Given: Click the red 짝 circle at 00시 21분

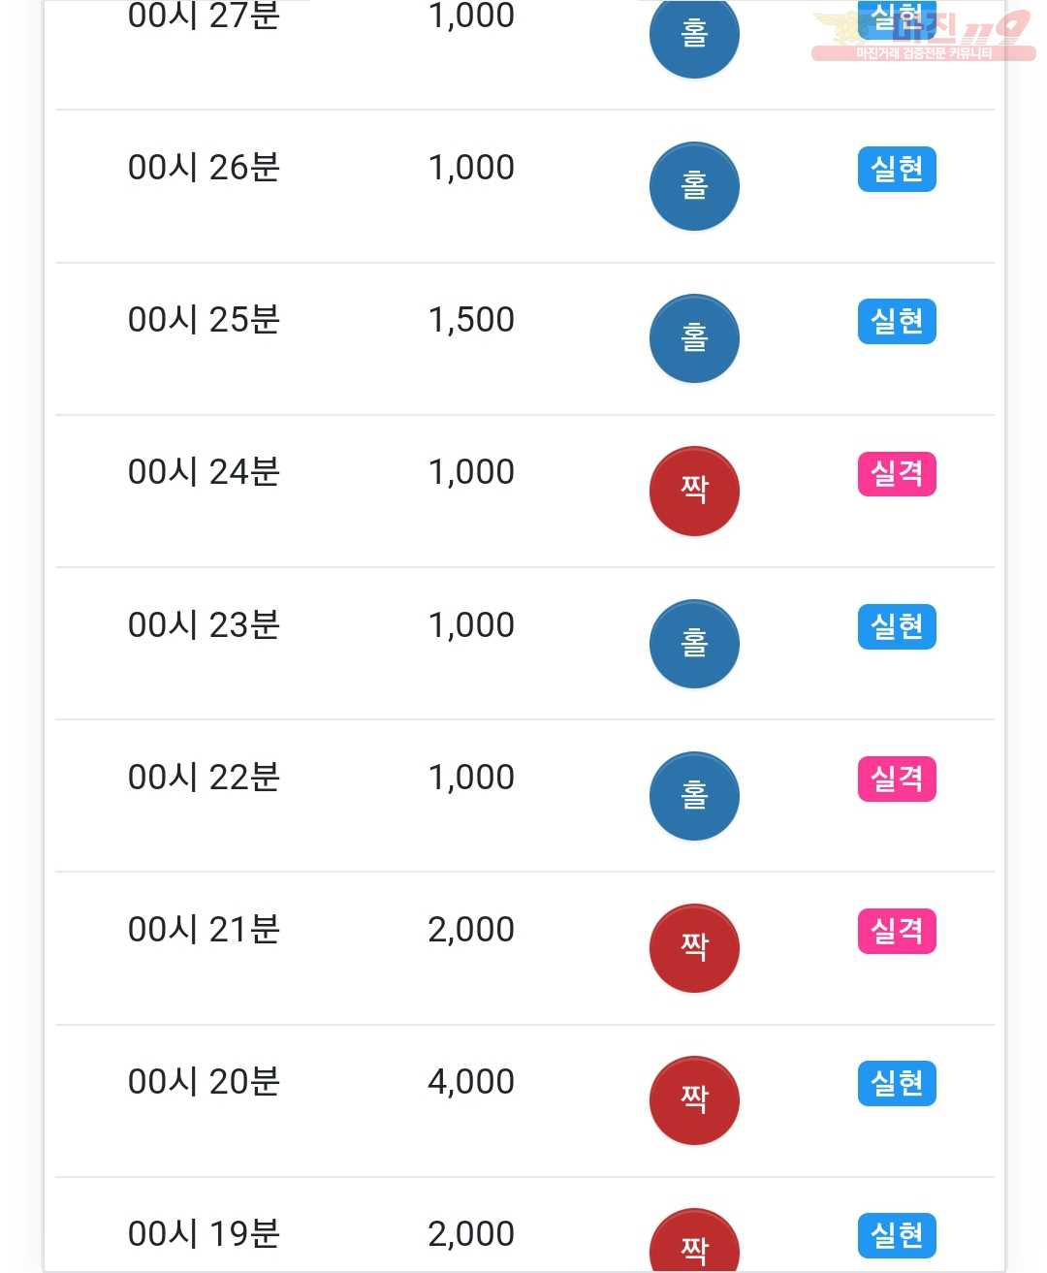Looking at the screenshot, I should tap(694, 948).
